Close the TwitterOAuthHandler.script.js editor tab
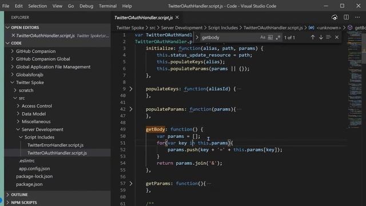The height and width of the screenshot is (206, 366). pos(177,18)
